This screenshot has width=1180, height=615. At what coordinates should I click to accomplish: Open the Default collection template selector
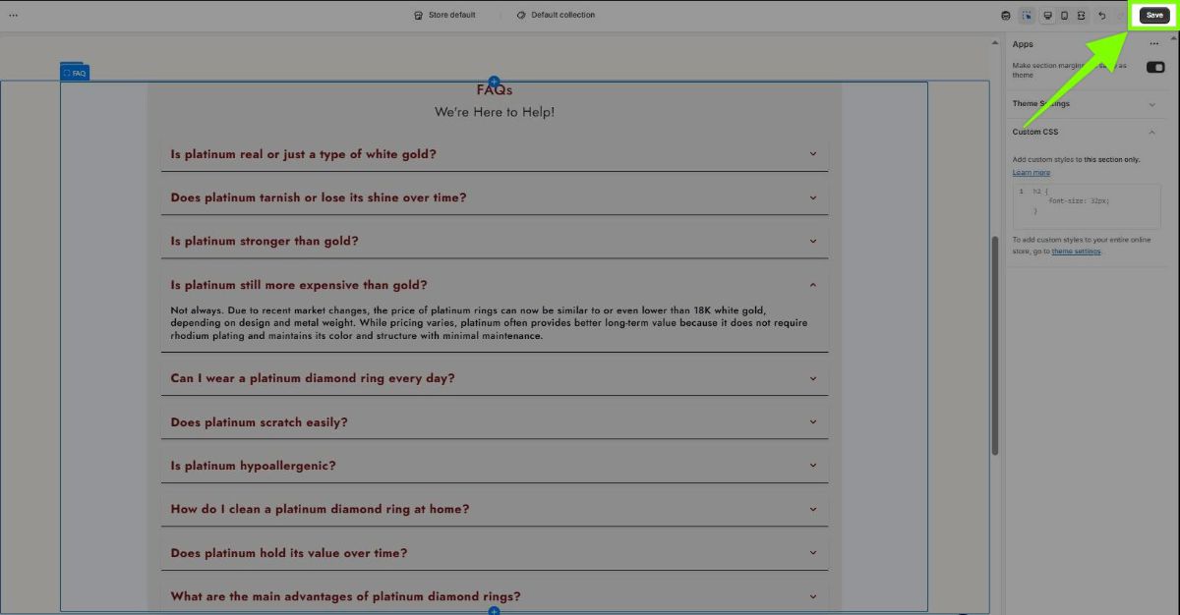(556, 16)
